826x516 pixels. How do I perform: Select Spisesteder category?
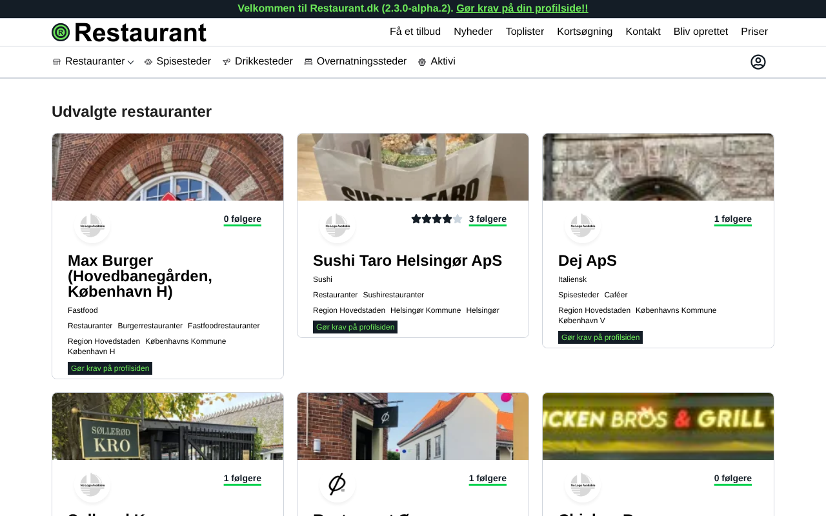tap(183, 61)
